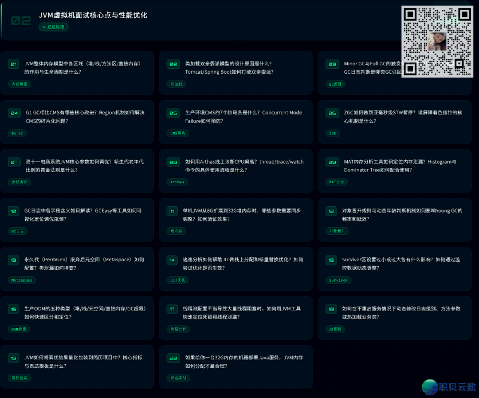Toggle the Metaspace tag pill

pyautogui.click(x=21, y=280)
